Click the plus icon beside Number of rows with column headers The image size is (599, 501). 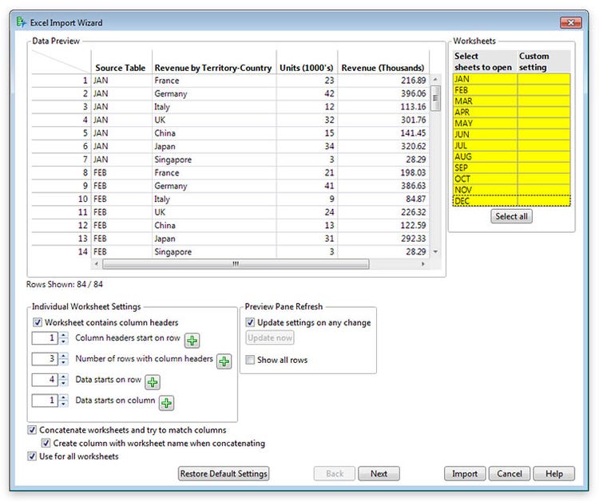click(224, 361)
